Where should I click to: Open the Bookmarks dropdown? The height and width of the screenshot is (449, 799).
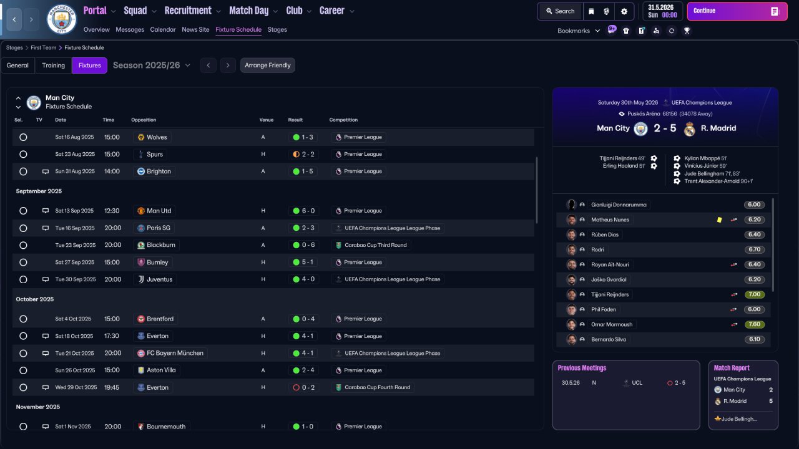point(579,31)
